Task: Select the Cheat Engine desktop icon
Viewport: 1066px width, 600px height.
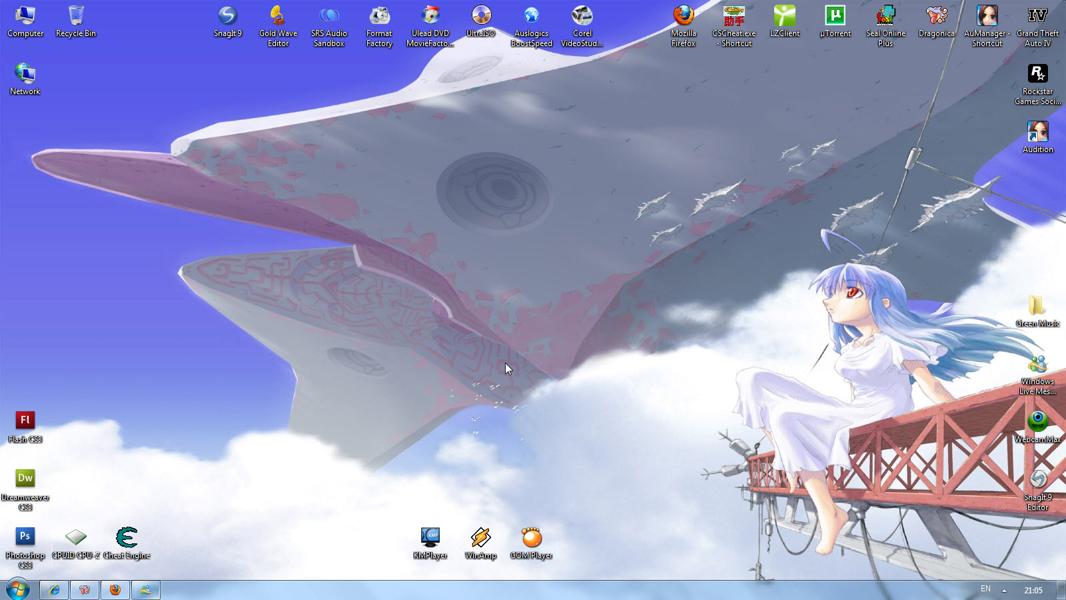Action: click(x=127, y=543)
